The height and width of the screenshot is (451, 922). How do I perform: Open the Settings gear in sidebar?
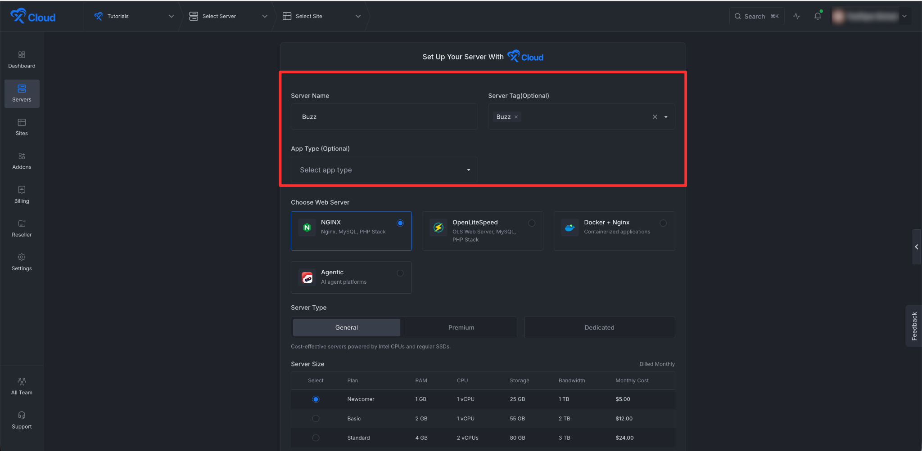tap(22, 257)
